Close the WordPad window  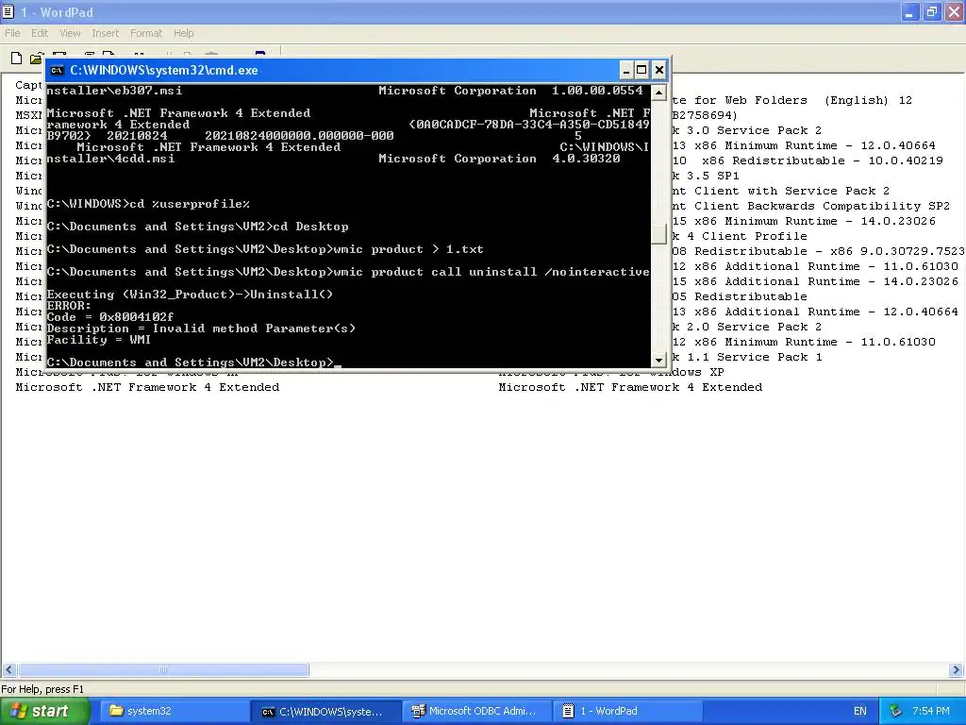tap(954, 11)
